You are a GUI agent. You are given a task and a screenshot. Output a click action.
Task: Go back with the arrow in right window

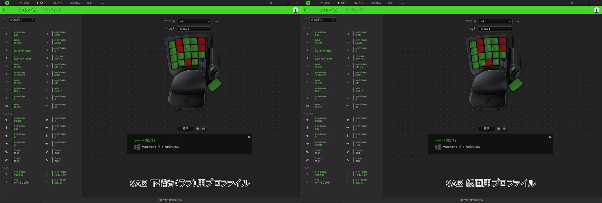tap(305, 10)
